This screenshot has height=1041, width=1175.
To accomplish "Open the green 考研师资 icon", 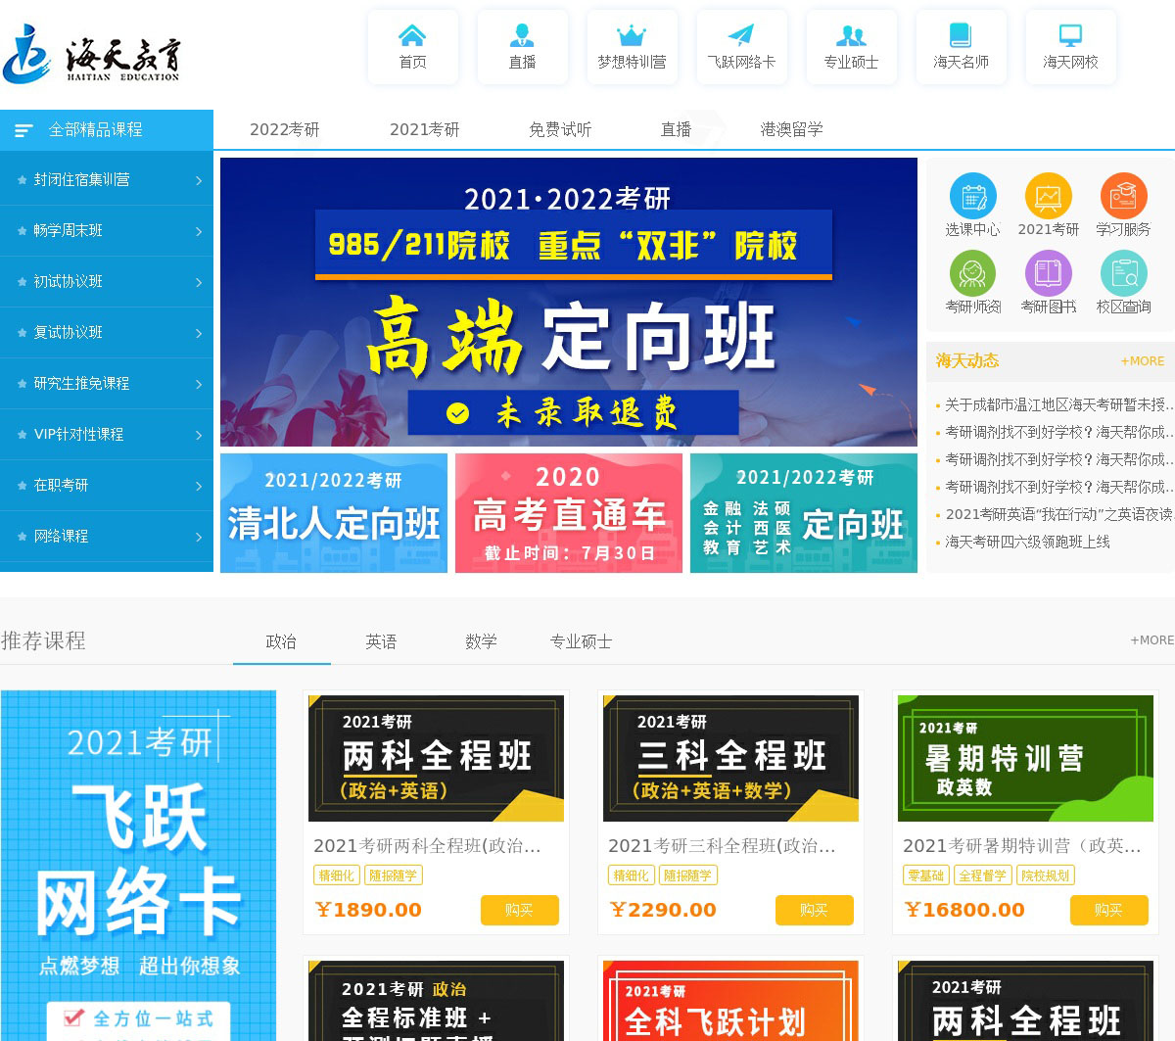I will 972,273.
